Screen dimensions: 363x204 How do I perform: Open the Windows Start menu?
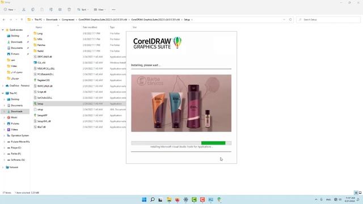click(144, 199)
